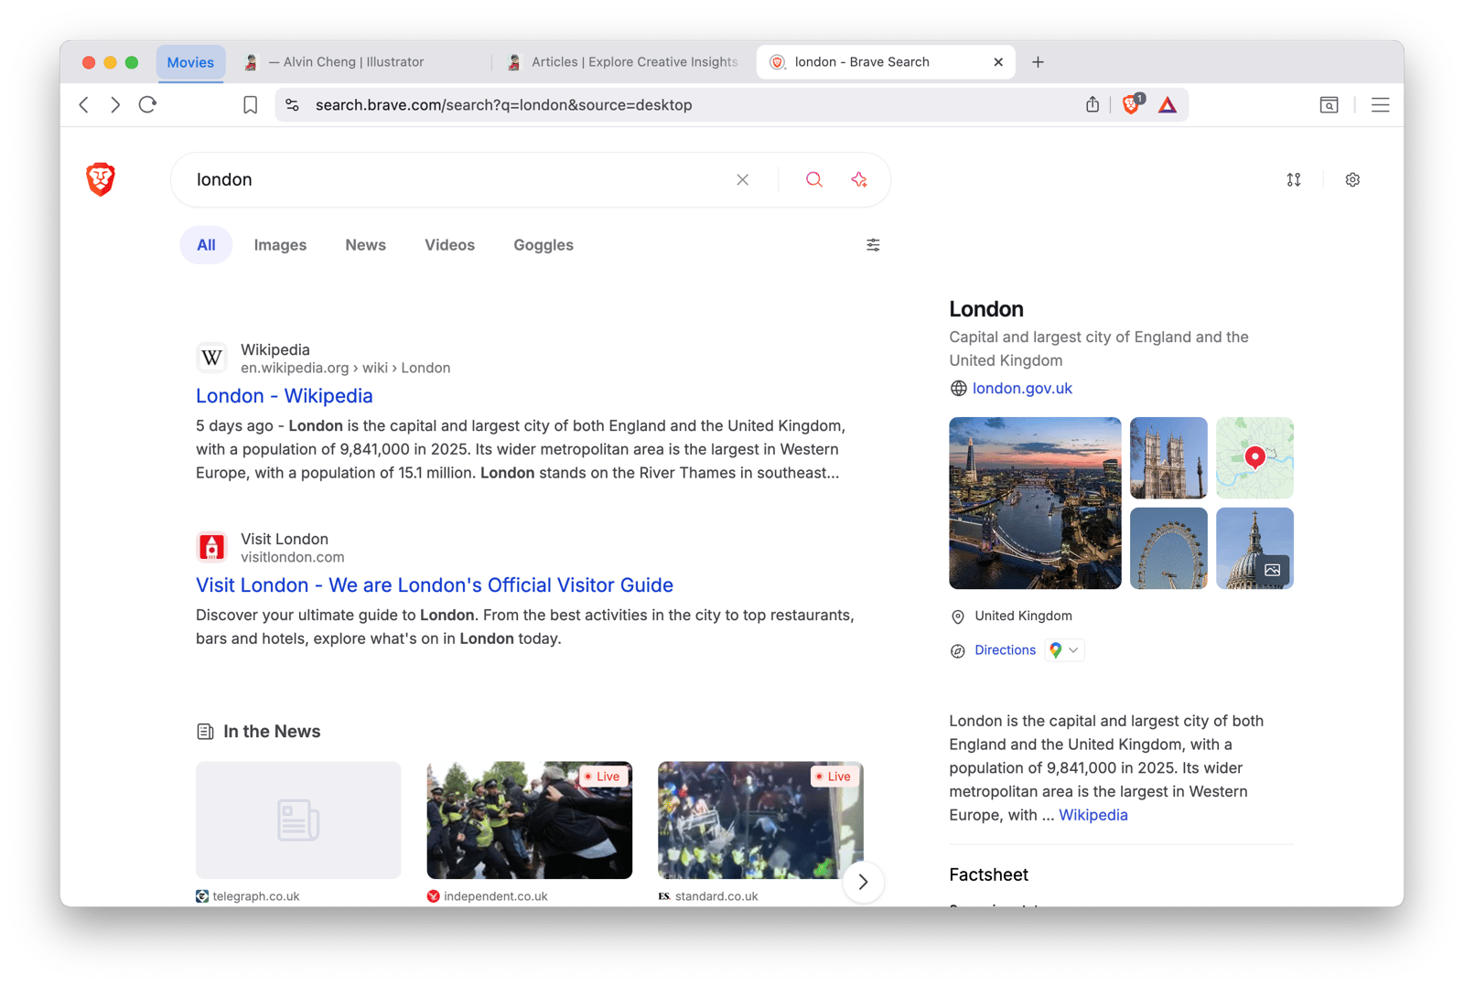Reload the current page
The image size is (1464, 986).
point(147,105)
